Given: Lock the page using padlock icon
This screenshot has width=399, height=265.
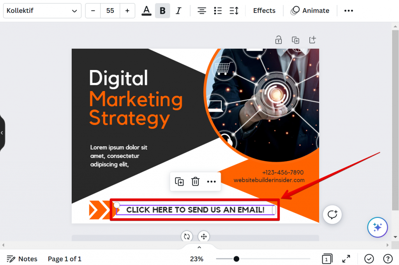Looking at the screenshot, I should pyautogui.click(x=279, y=40).
